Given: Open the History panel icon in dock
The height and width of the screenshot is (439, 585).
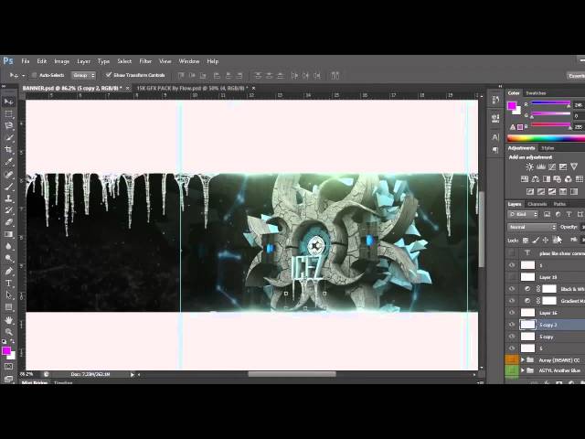Looking at the screenshot, I should click(495, 100).
